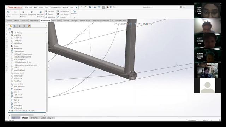Open the PhotoView 360 menu
The image size is (226, 127).
click(55, 7)
